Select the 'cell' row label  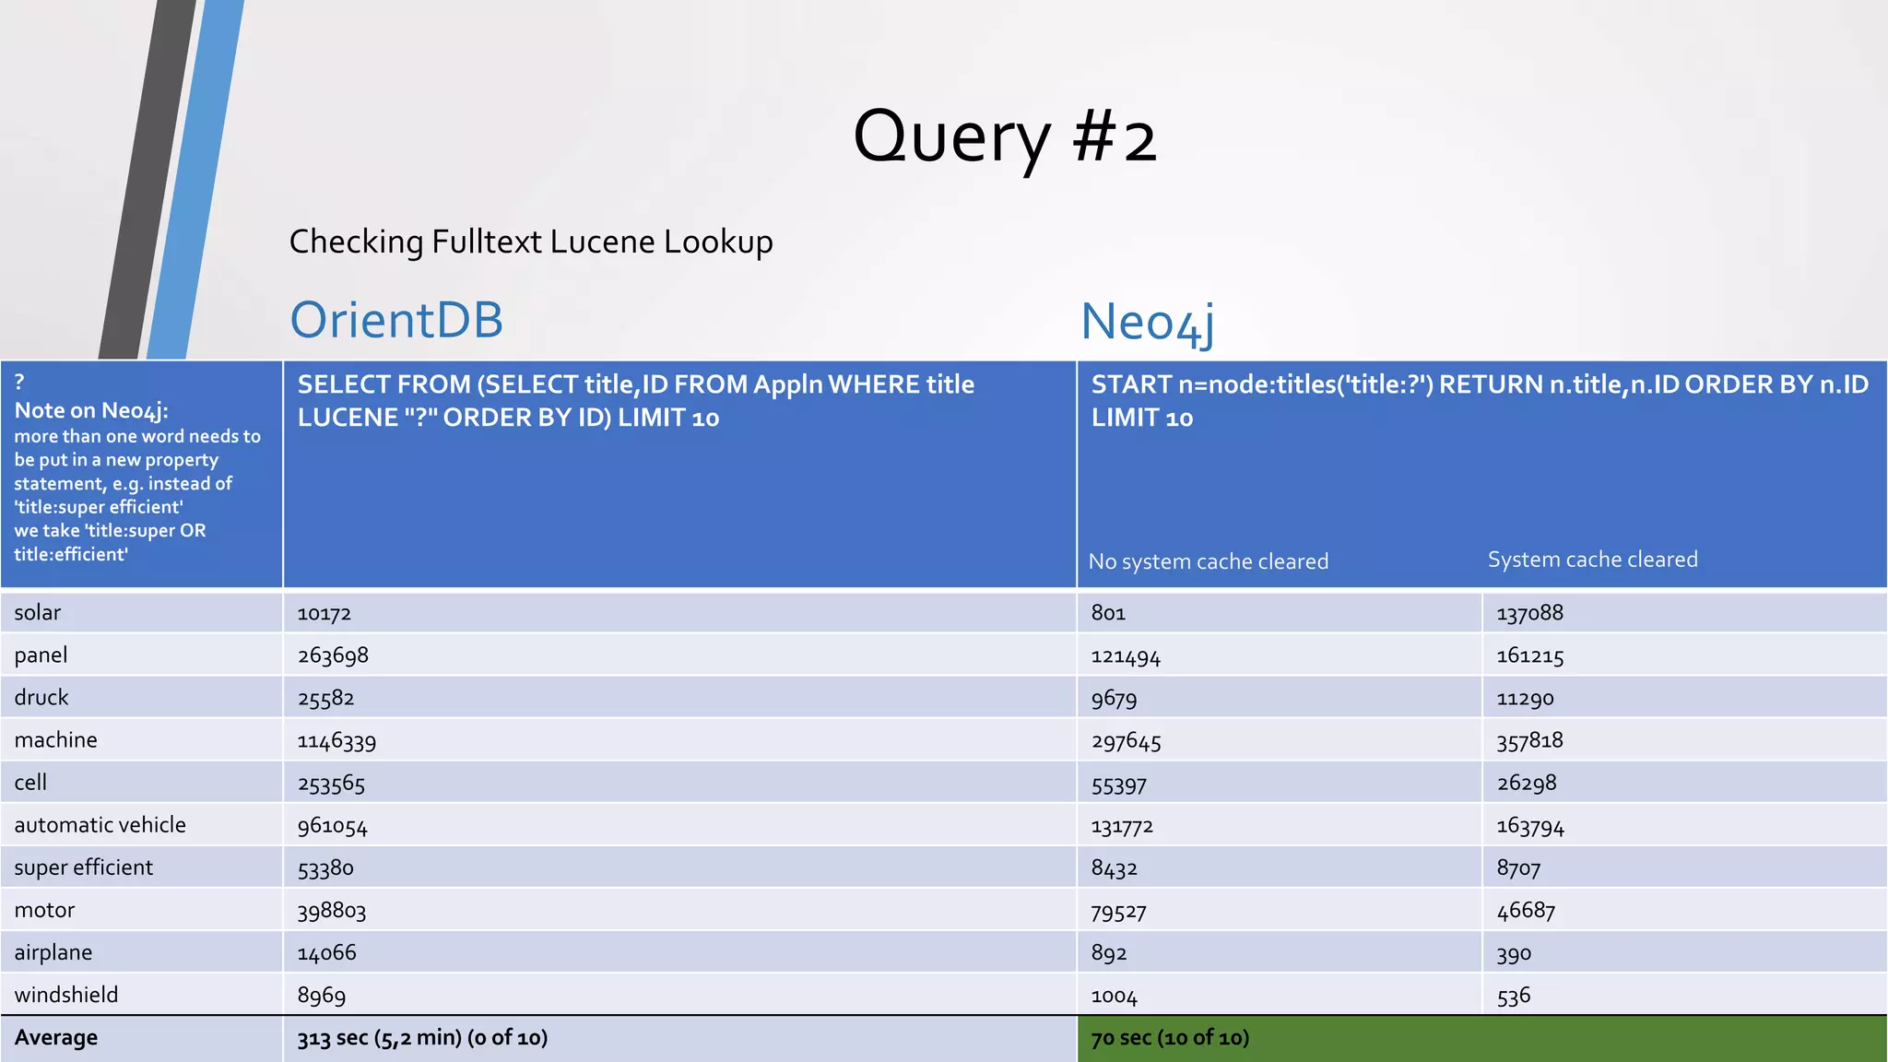[x=30, y=782]
